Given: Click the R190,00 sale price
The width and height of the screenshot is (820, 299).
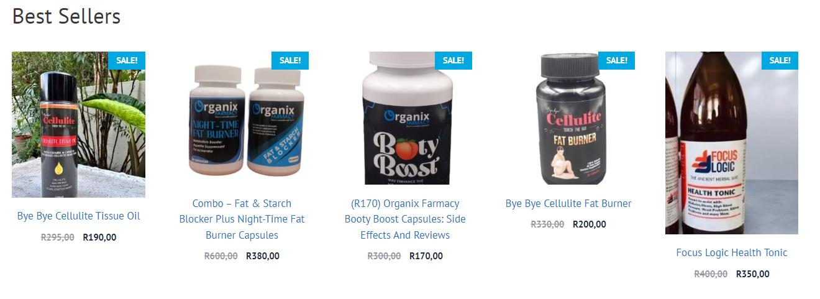Looking at the screenshot, I should (x=99, y=237).
